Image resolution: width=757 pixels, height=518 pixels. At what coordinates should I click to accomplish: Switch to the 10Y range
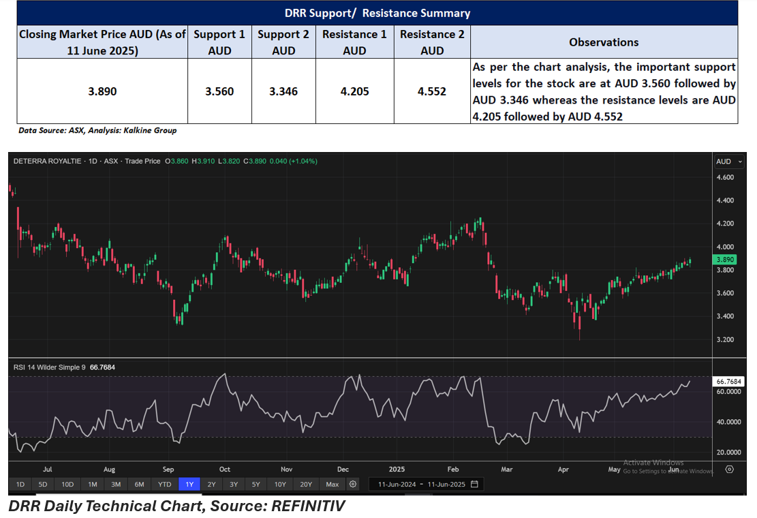point(280,484)
